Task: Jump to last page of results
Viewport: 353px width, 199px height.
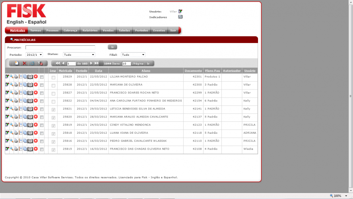Action: click(97, 63)
